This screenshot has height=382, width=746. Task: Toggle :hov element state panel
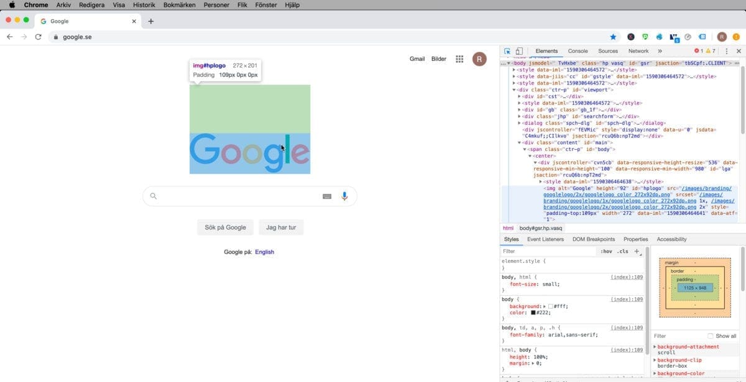tap(606, 252)
